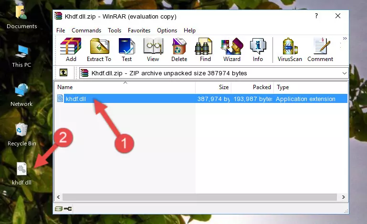
Task: Sort by Name column header
Action: [125, 87]
